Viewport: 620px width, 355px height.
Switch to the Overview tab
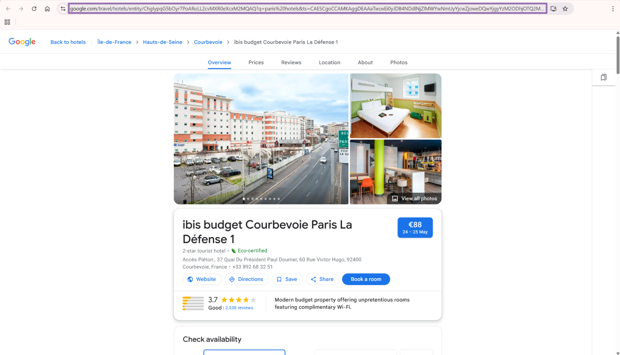point(219,62)
